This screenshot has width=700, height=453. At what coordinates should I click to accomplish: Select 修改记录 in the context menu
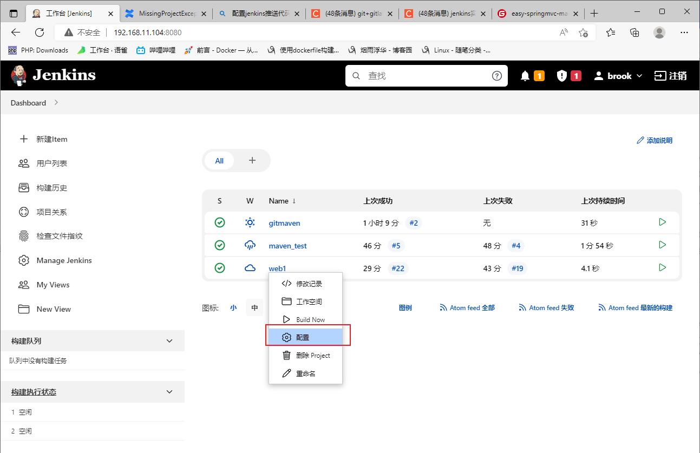tap(305, 284)
